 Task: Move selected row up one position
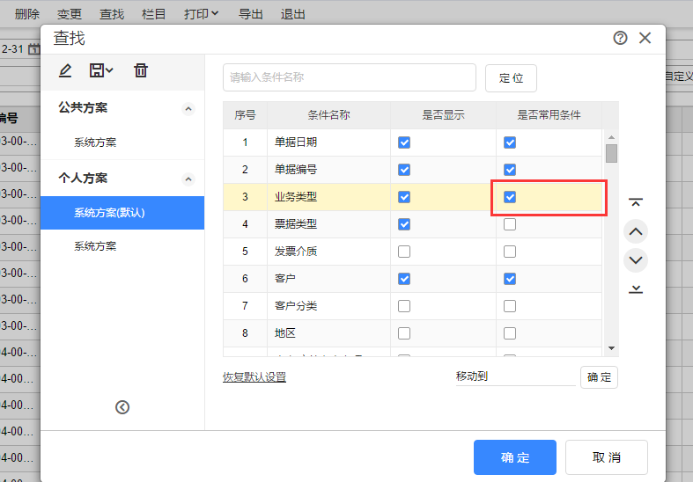coord(636,232)
